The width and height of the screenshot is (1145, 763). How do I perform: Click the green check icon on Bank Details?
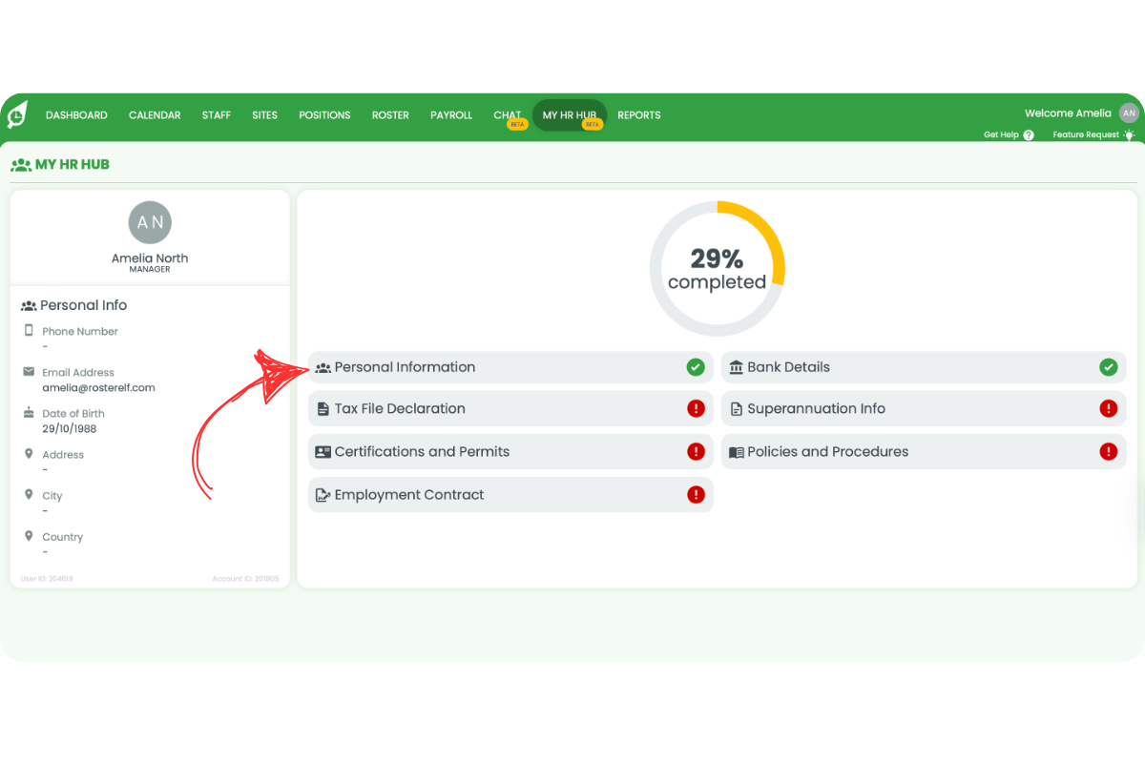click(x=1108, y=367)
